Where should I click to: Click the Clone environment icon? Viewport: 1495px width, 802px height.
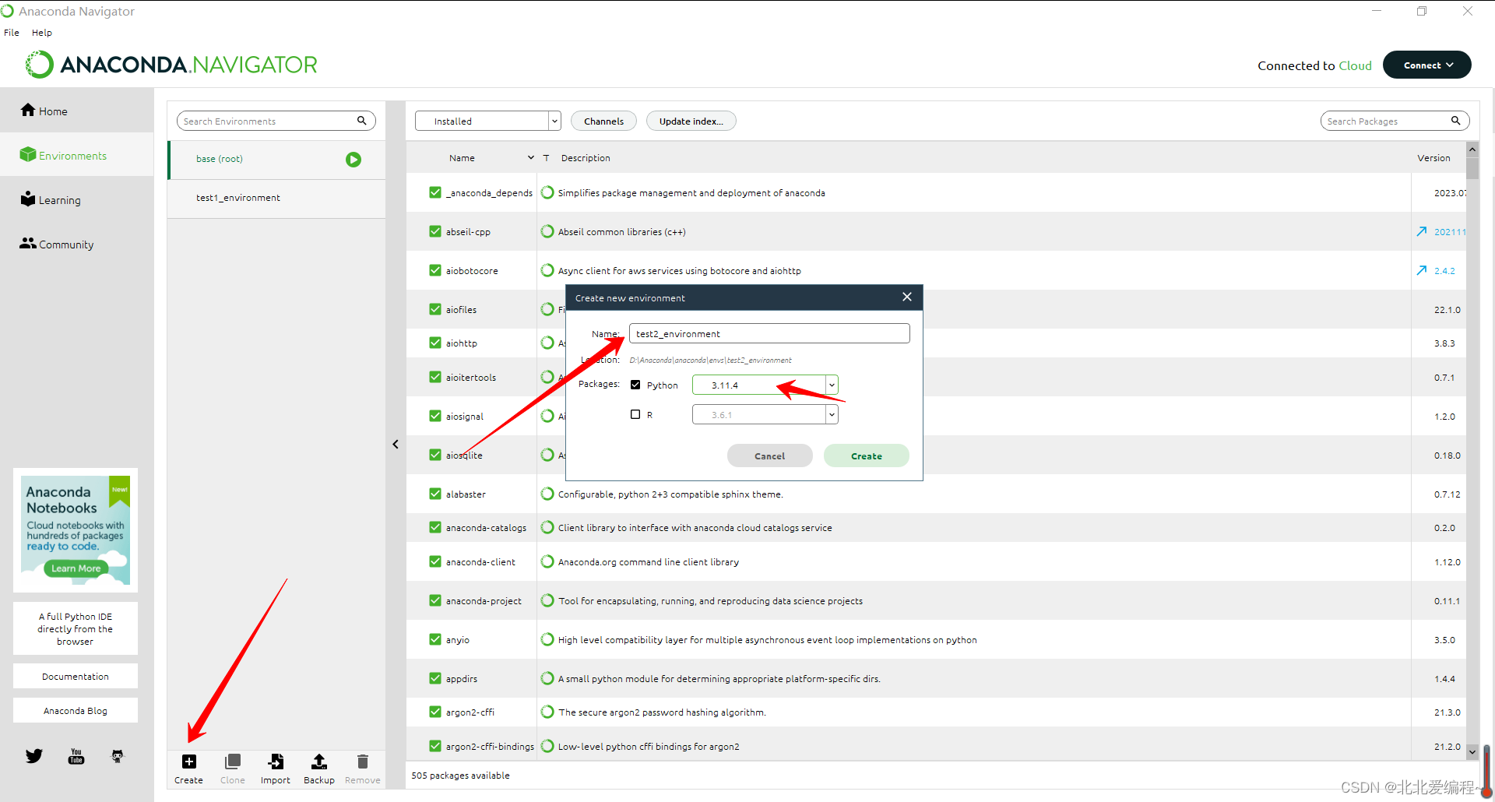[x=232, y=762]
